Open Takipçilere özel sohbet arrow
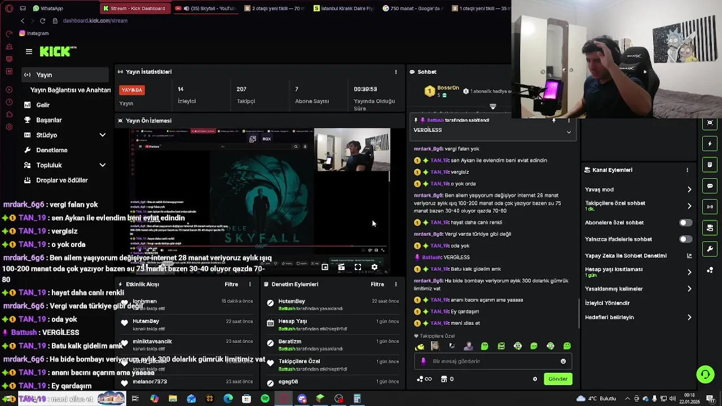Image resolution: width=722 pixels, height=406 pixels. click(689, 206)
